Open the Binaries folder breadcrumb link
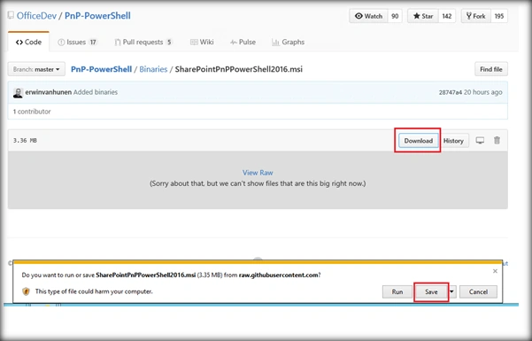532x341 pixels. point(153,69)
